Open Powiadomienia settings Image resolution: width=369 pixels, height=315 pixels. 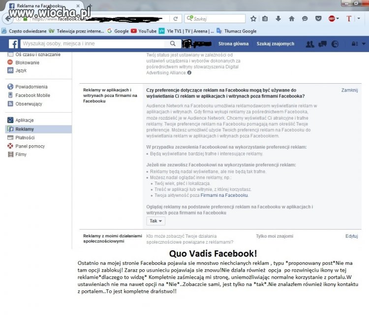coord(28,87)
